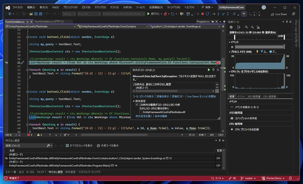The height and width of the screenshot is (184, 303).
Task: Open the ビルド(B) menu
Action: point(86,7)
